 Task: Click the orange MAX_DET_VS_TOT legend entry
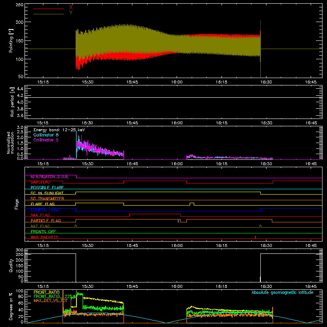[51, 300]
